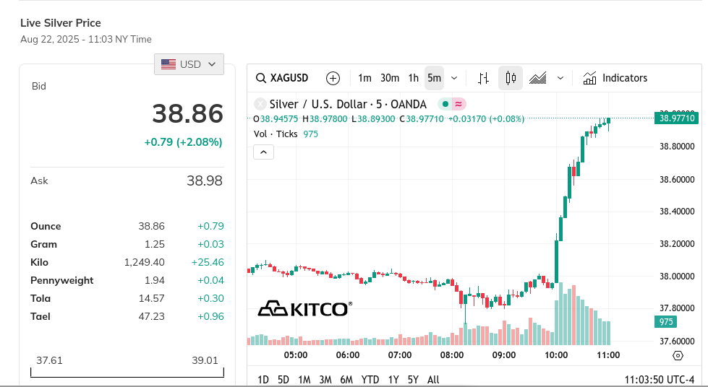Viewport: 708px width, 387px height.
Task: Click the ask price 38.98
Action: [x=205, y=181]
